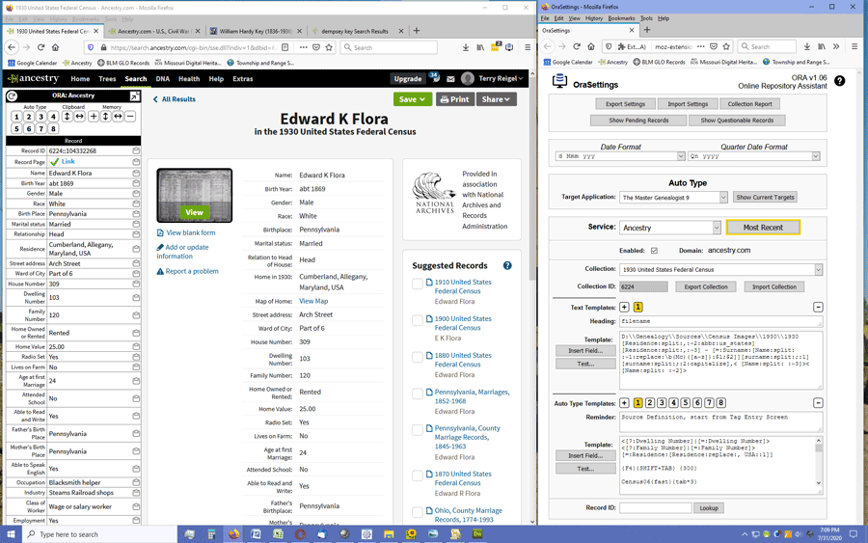Open the Bookmarks menu in OraSettings window

click(621, 18)
